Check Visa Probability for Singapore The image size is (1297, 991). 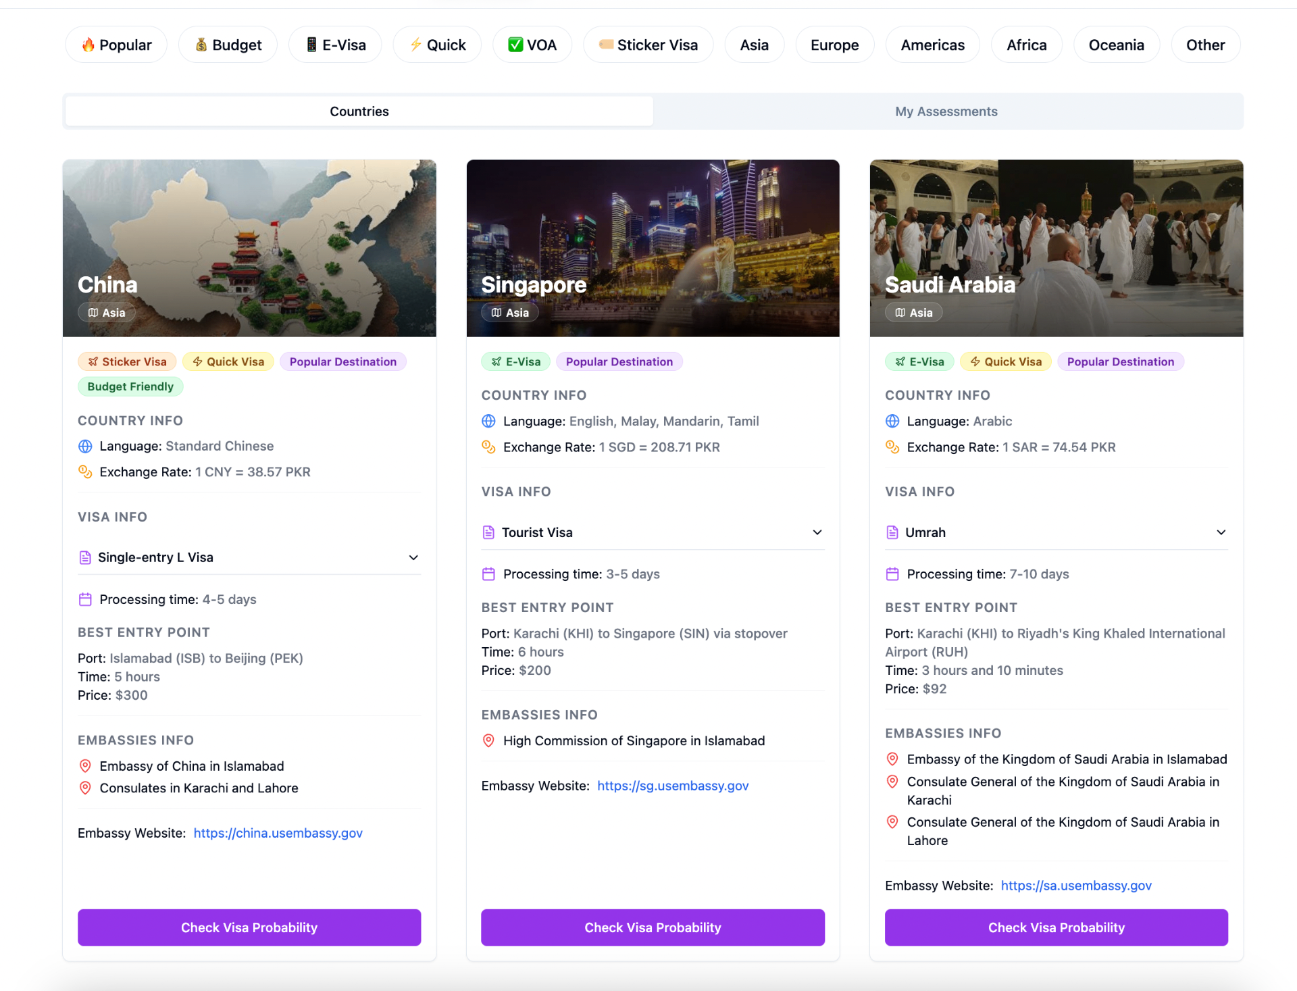[653, 928]
